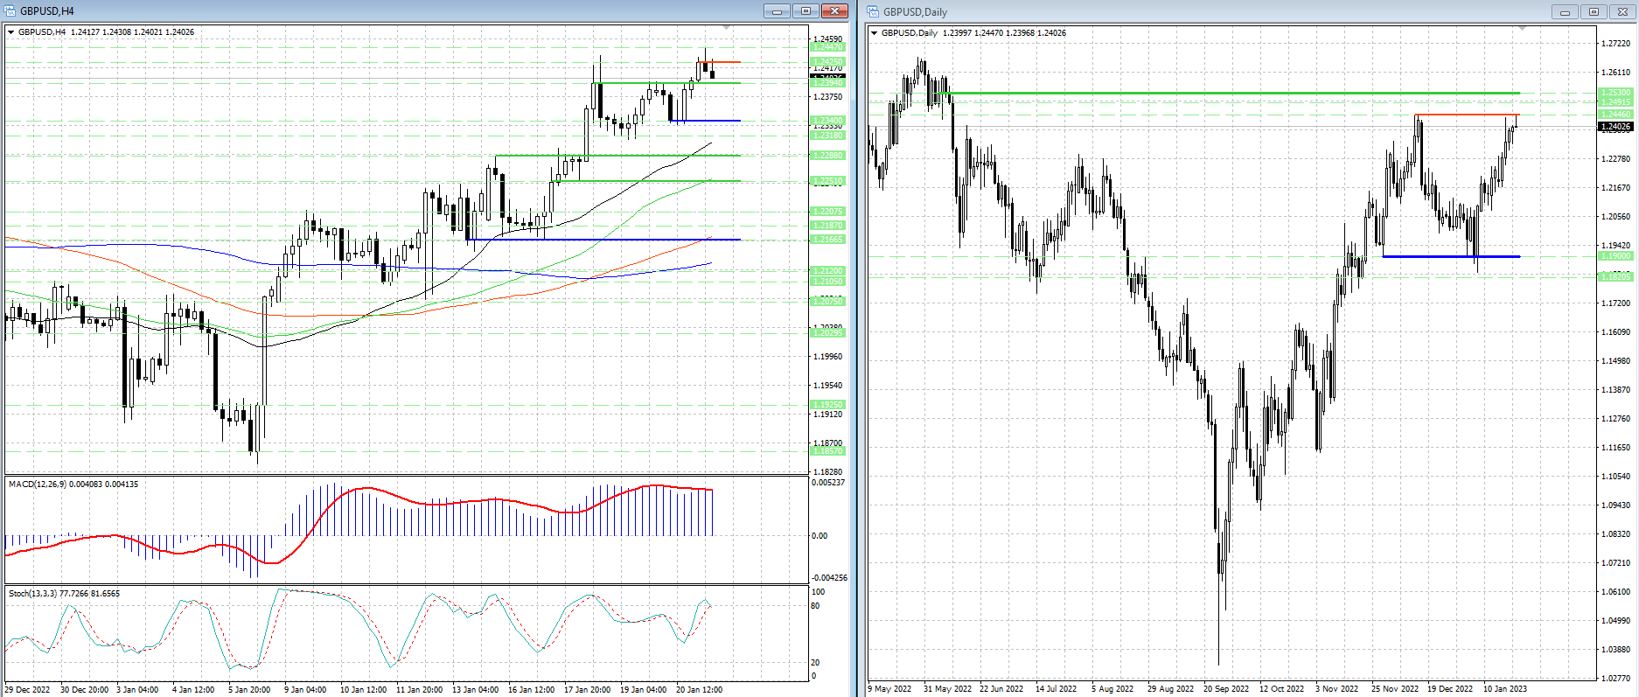
Task: Click the 1.24250 level label on H4 price axis
Action: click(x=827, y=61)
